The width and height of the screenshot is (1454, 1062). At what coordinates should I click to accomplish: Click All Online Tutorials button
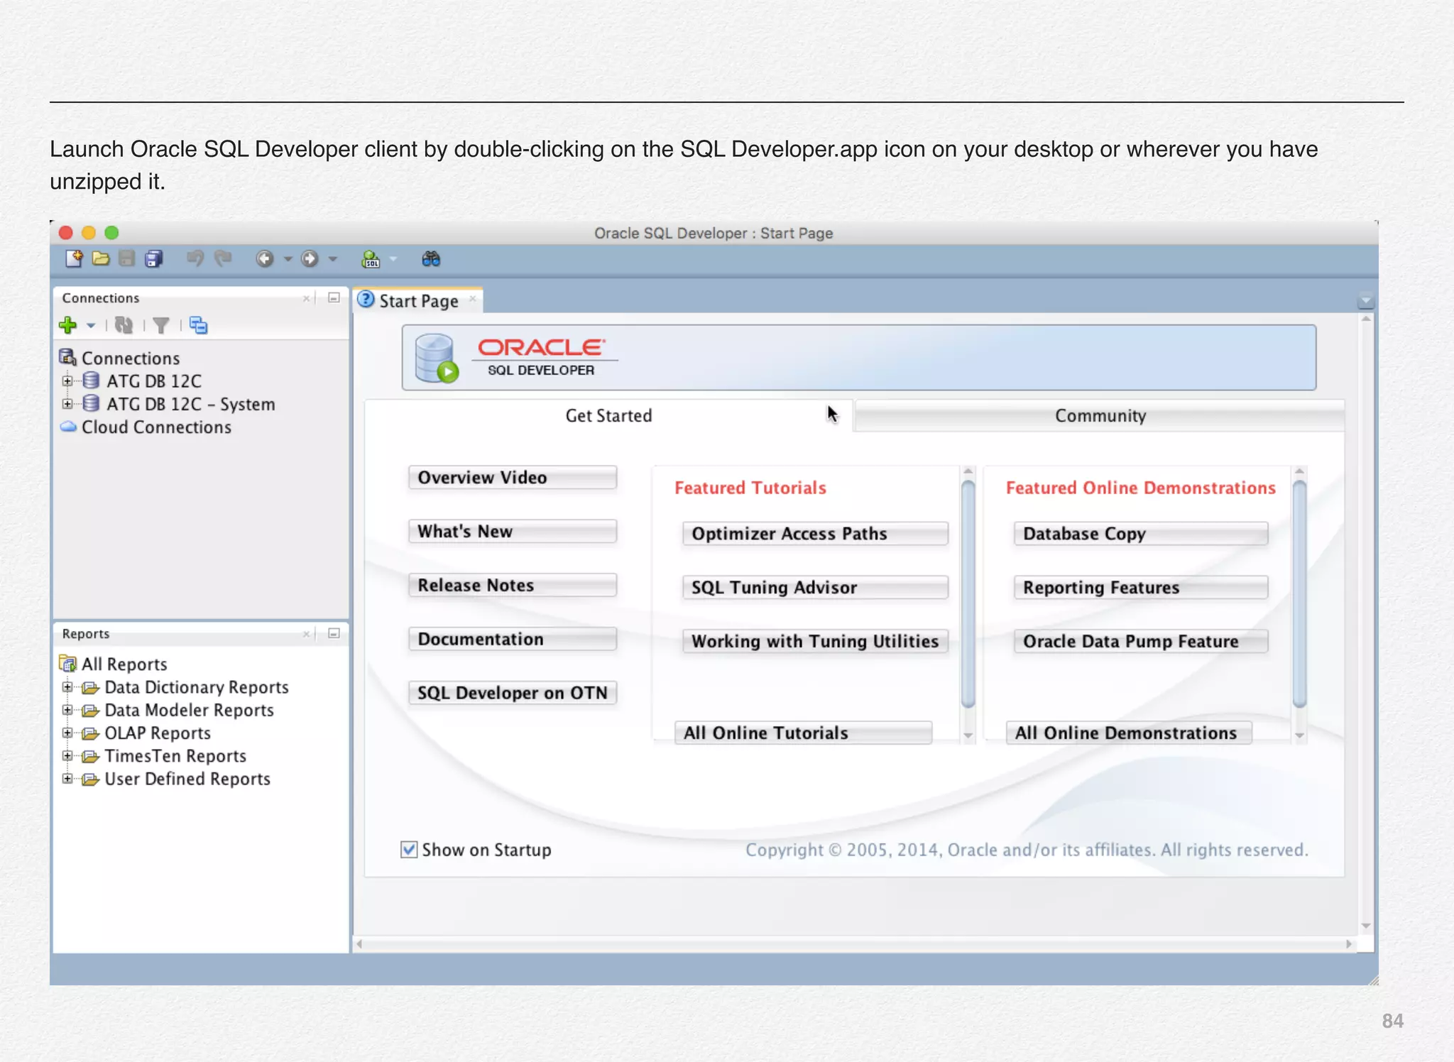[803, 733]
